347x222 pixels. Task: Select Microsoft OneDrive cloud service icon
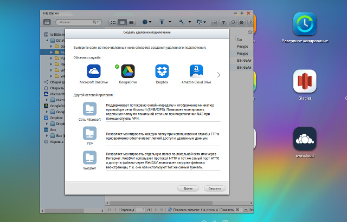pos(94,71)
